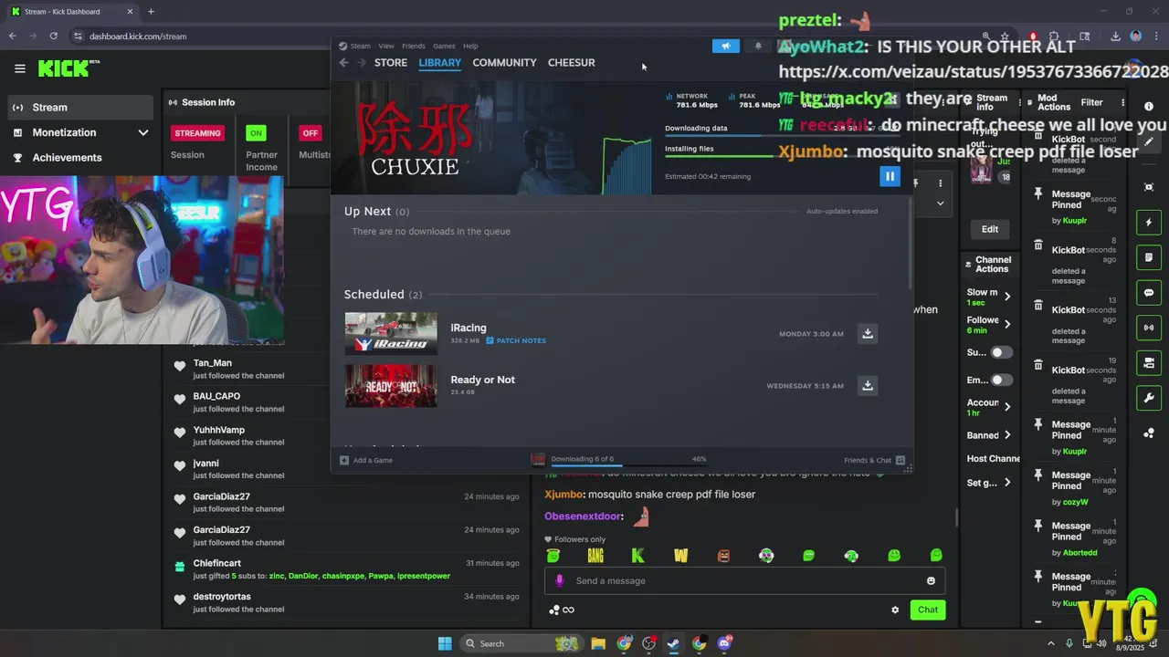
Task: Open info icon in right toolbar
Action: (1149, 107)
